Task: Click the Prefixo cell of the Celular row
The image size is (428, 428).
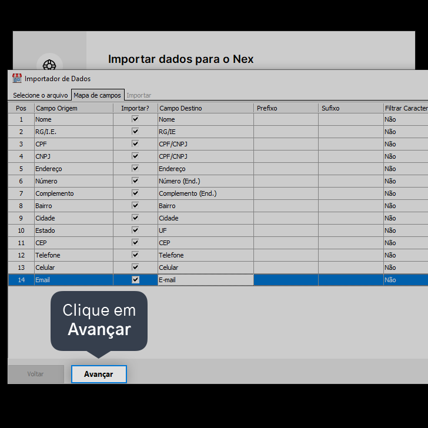Action: tap(286, 267)
